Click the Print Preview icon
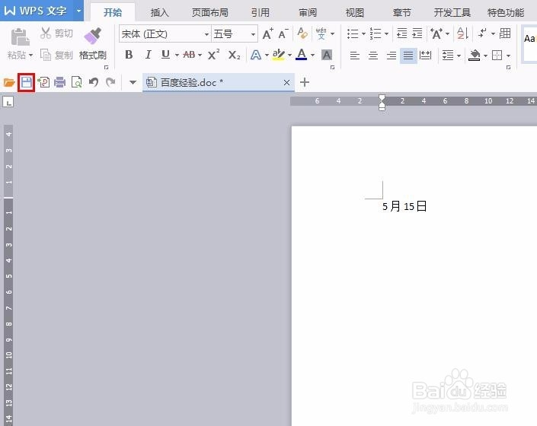537x426 pixels. (x=77, y=82)
